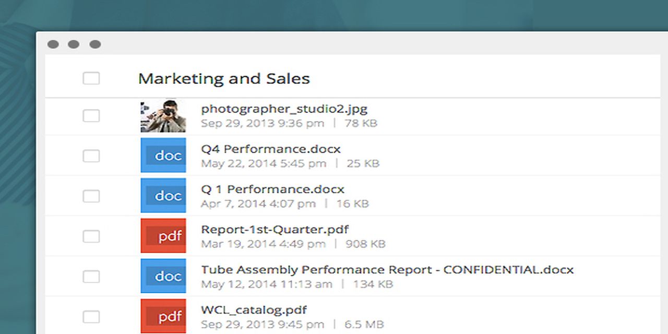
Task: Click the pdf icon for WCL_catalog
Action: tap(163, 316)
